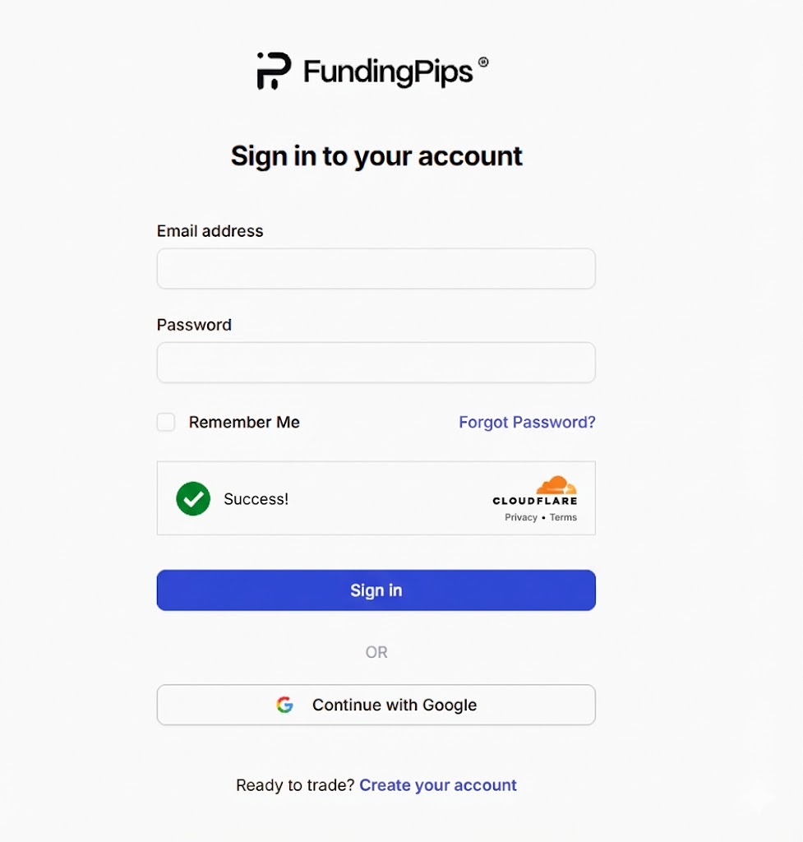Open Cloudflare's Privacy link
The image size is (803, 842).
coord(520,517)
